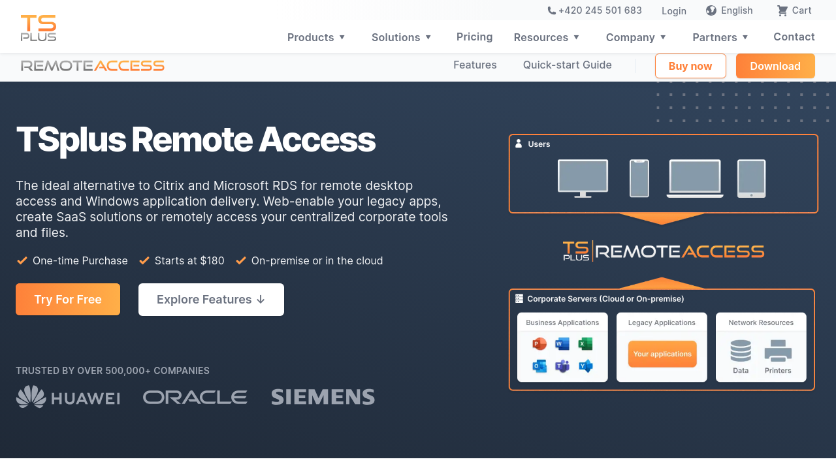This screenshot has height=470, width=836.
Task: Click the Login link
Action: coord(674,10)
